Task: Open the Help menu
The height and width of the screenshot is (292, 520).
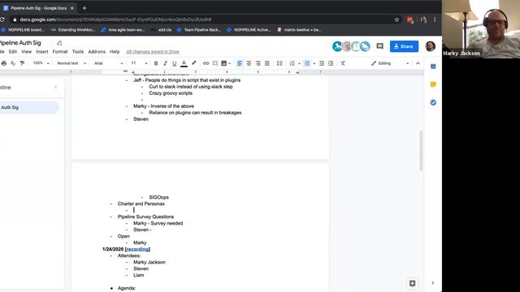Action: [x=115, y=52]
